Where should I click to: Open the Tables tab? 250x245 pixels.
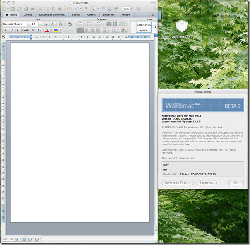76,14
